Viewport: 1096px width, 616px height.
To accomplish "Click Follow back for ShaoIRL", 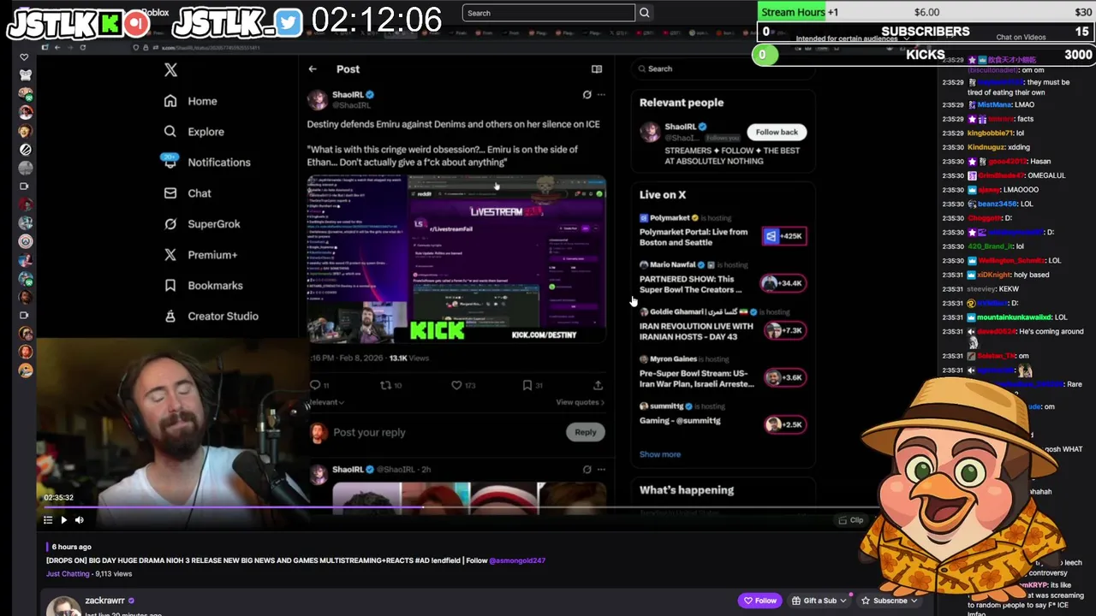I will [x=777, y=132].
